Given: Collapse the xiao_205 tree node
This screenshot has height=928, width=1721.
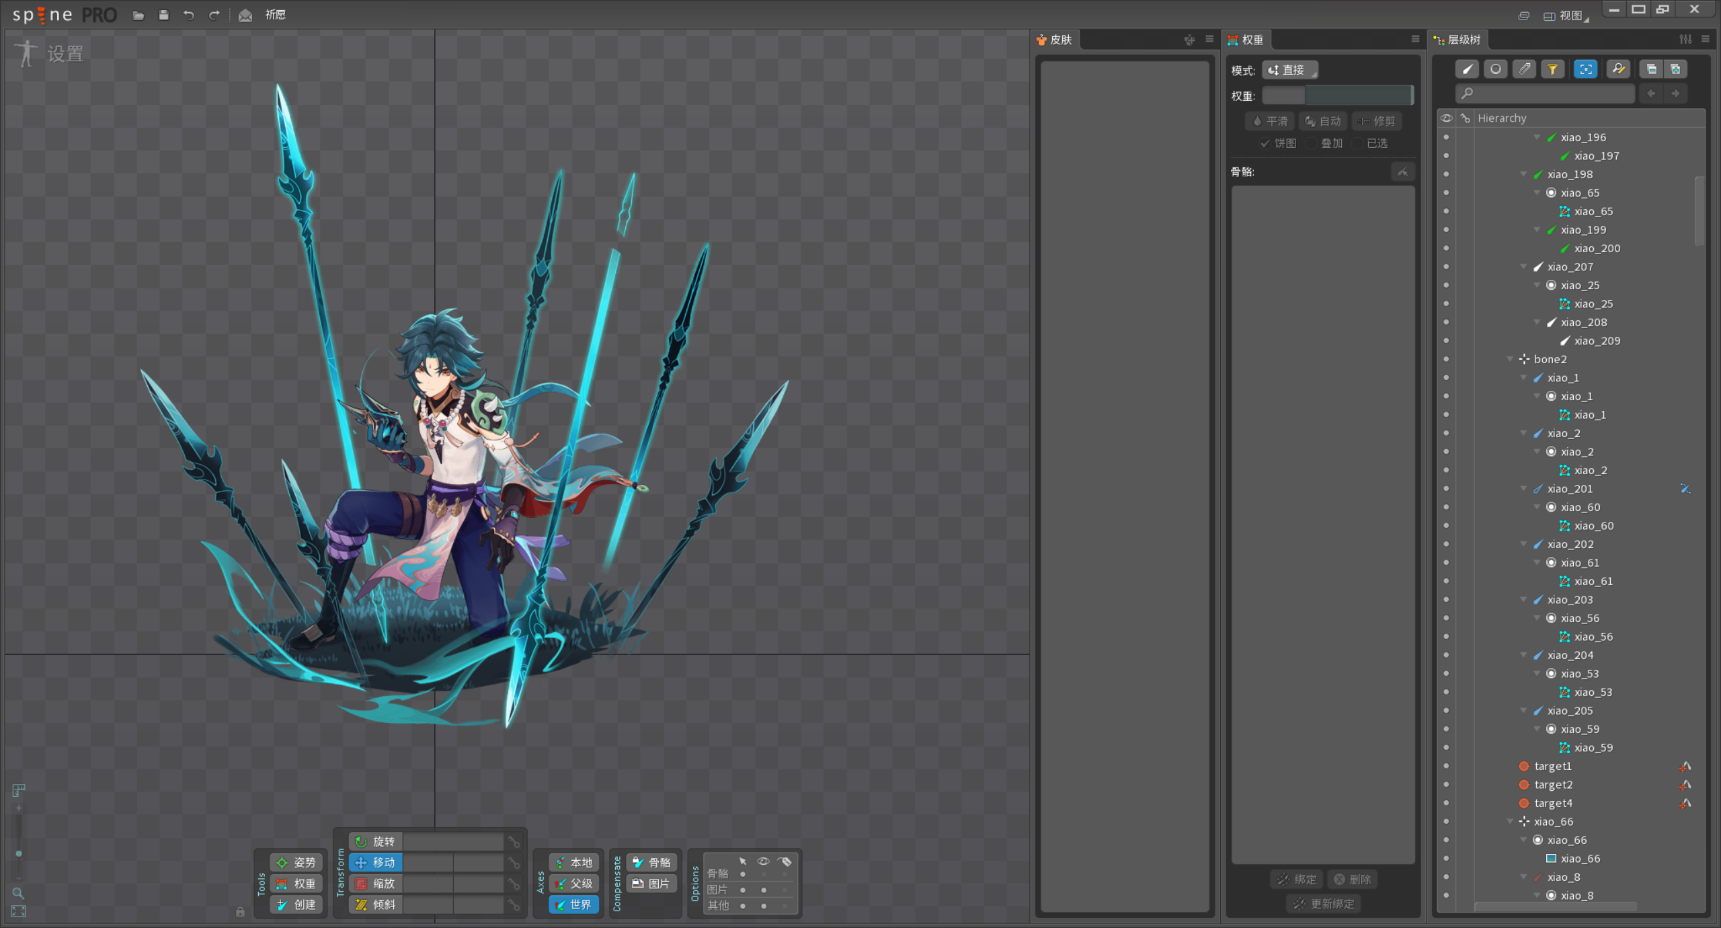Looking at the screenshot, I should click(x=1523, y=711).
